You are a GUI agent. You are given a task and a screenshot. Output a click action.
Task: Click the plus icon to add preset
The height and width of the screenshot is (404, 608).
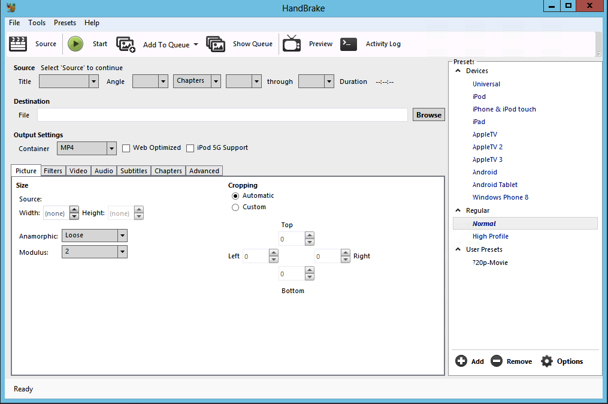[x=461, y=361]
